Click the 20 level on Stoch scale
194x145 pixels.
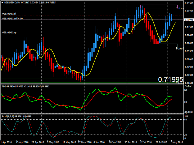tap(186, 135)
